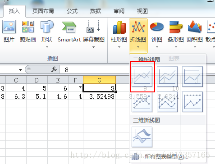Image resolution: width=215 pixels, height=164 pixels.
Task: Open the Clip Art (剪贴画) pane
Action: [x=28, y=31]
